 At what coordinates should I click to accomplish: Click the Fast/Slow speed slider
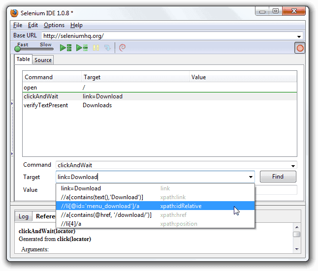coord(18,48)
